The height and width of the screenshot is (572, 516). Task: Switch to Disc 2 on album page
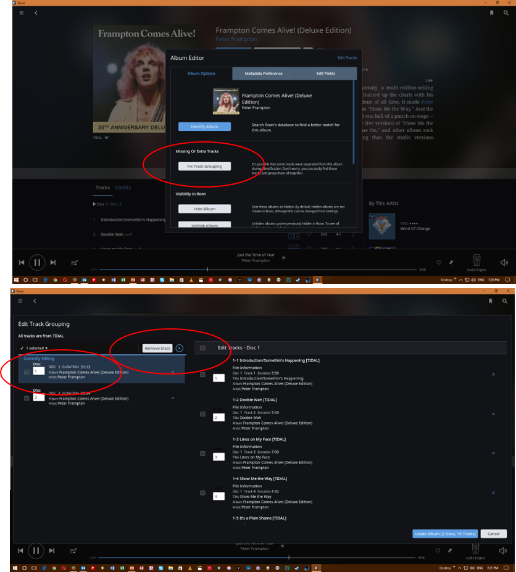point(116,204)
